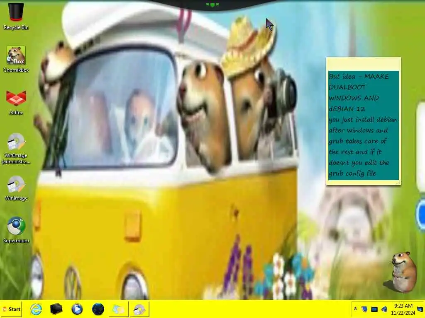Screen dimensions: 425x318
Task: Open the Recycle Bin desktop icon
Action: coord(16,16)
